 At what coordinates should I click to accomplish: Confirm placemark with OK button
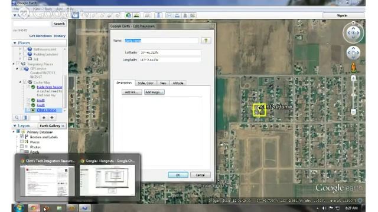pyautogui.click(x=178, y=175)
